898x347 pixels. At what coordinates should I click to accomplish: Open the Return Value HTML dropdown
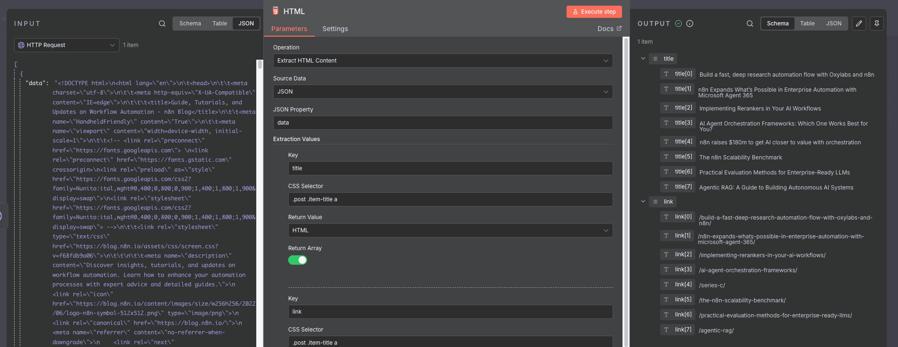coord(450,230)
